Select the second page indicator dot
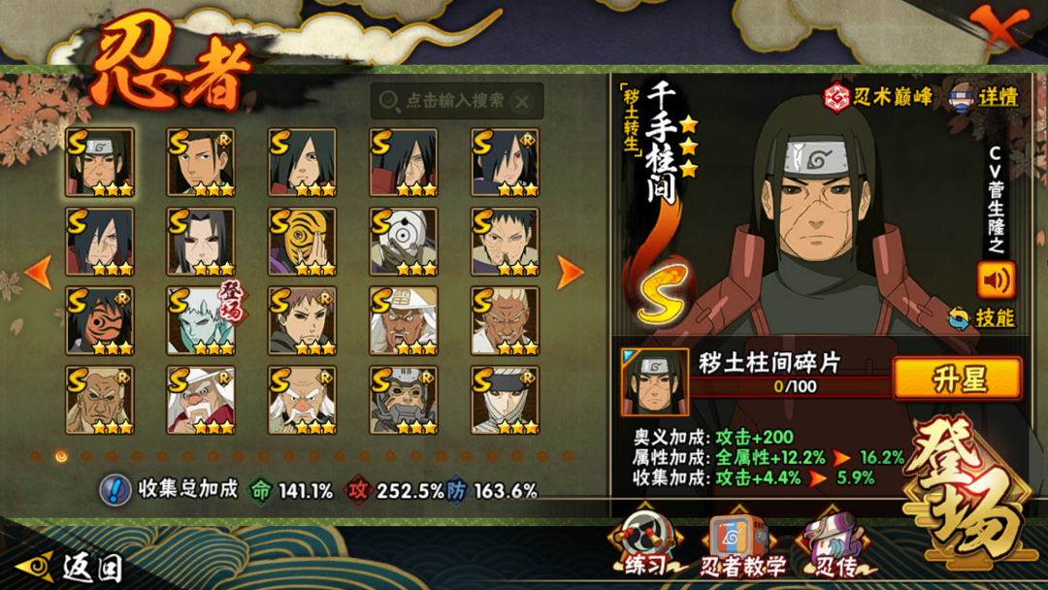This screenshot has height=590, width=1048. point(61,456)
